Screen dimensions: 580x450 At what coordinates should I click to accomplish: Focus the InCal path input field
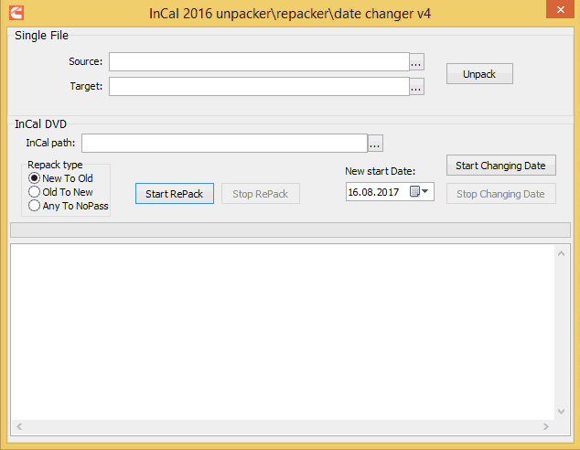coord(224,143)
